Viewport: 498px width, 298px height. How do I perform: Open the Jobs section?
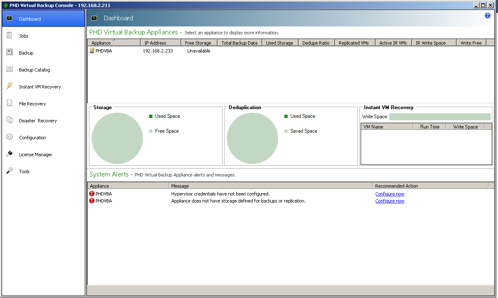43,36
